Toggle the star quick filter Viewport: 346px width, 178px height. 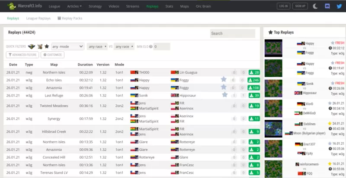pos(47,46)
